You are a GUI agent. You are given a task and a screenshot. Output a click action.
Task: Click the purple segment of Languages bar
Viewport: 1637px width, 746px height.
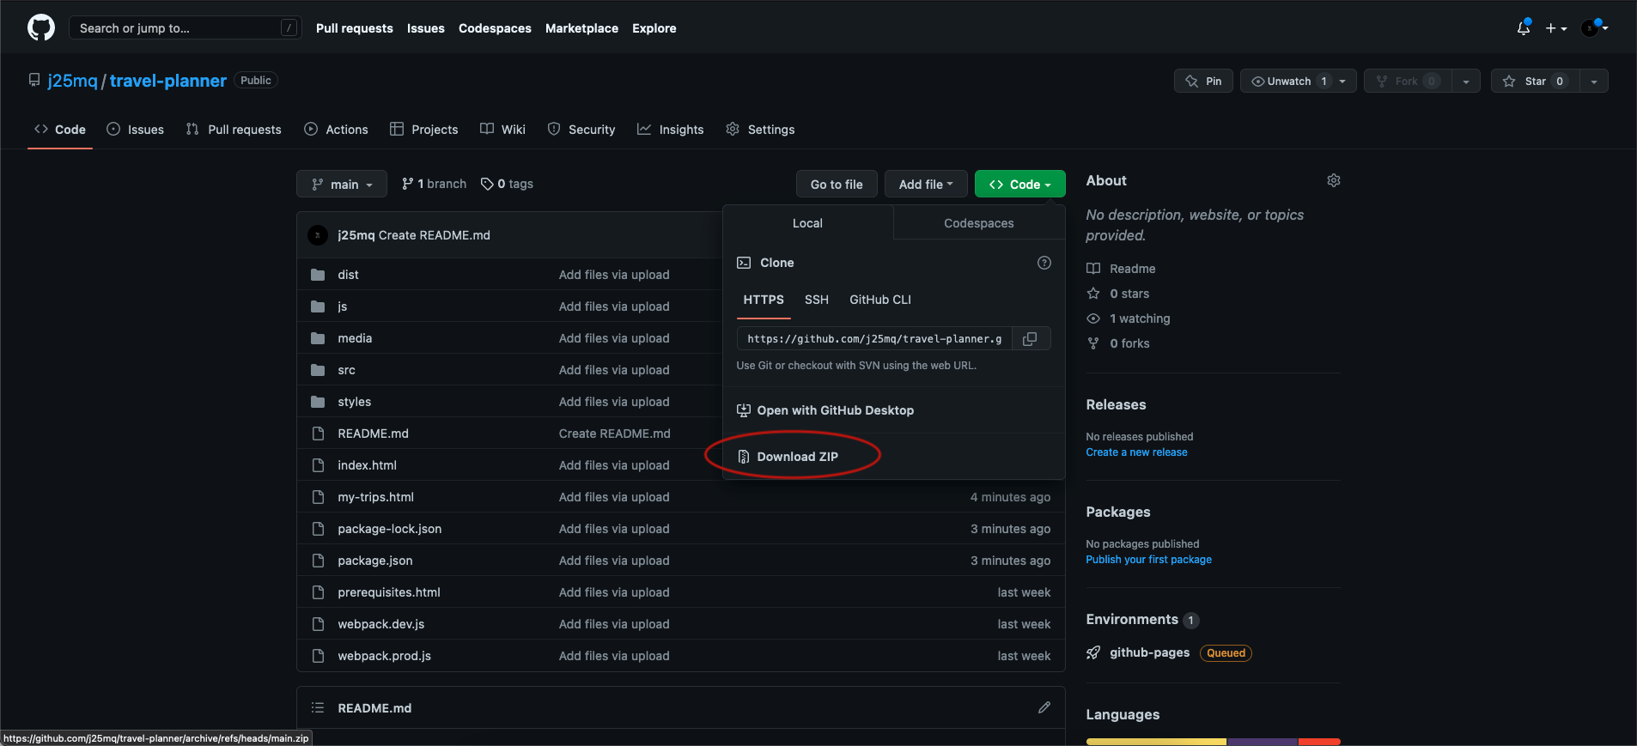[x=1263, y=742]
